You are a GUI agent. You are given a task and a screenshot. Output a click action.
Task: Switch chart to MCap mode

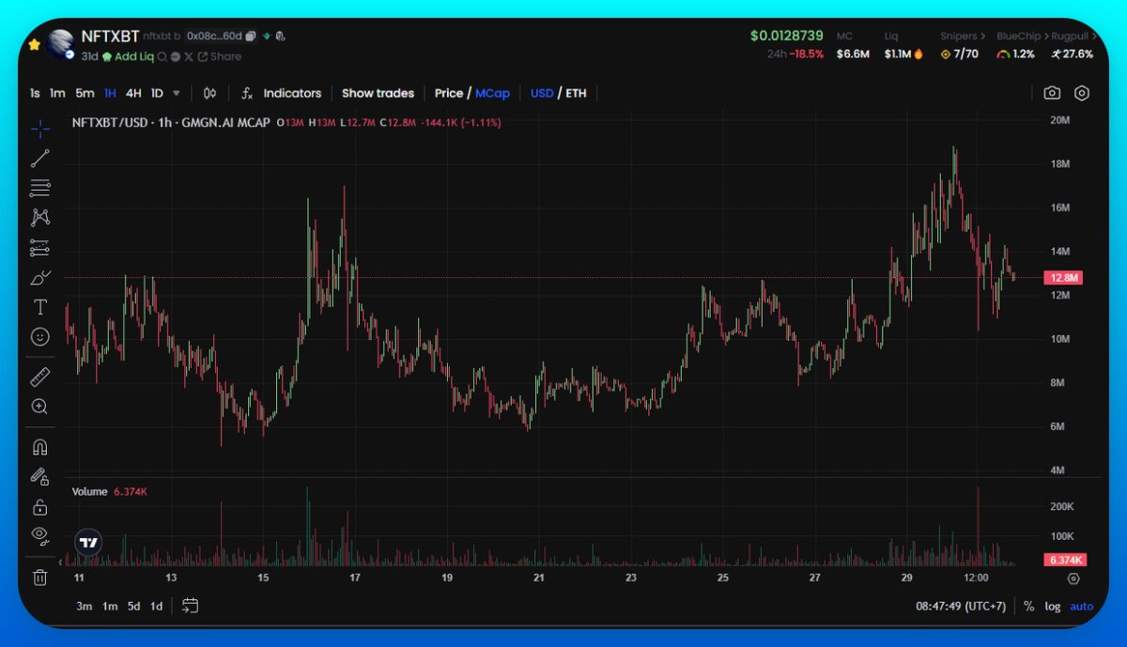(x=492, y=93)
